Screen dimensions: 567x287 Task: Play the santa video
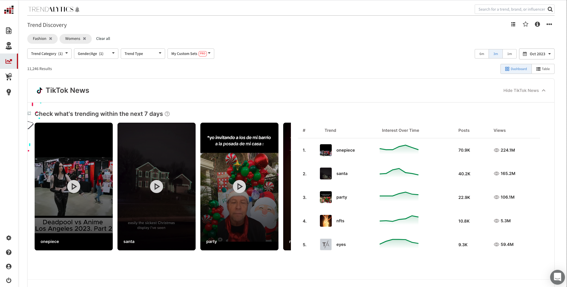(157, 187)
